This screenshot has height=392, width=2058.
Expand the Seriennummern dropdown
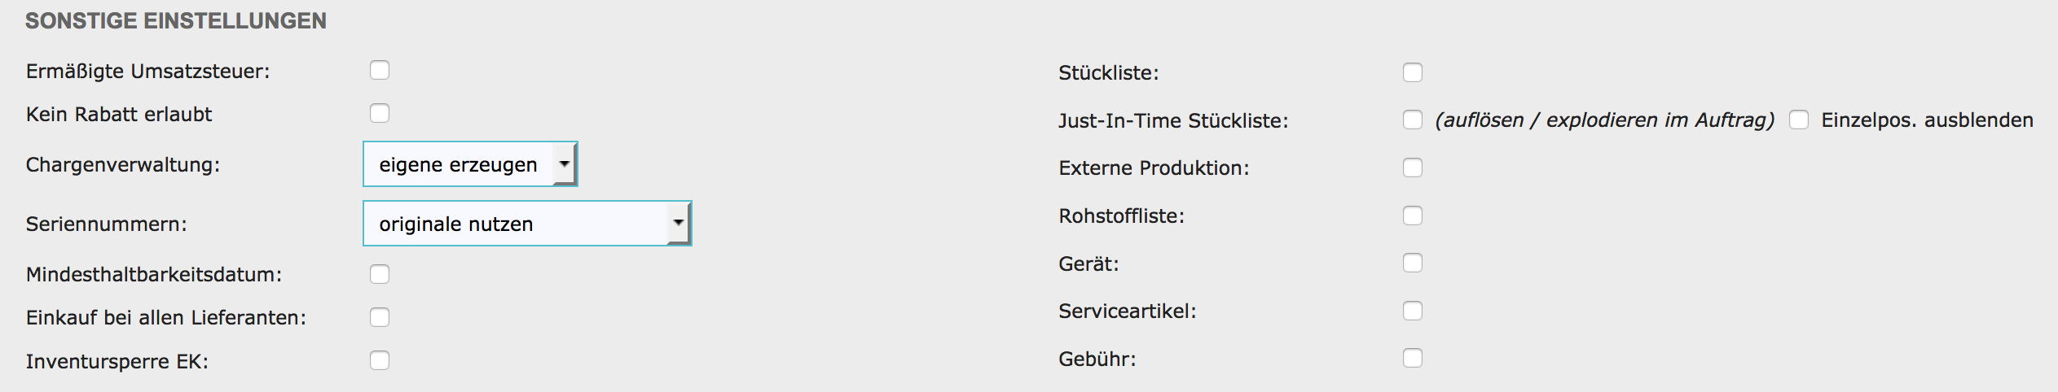click(x=527, y=224)
